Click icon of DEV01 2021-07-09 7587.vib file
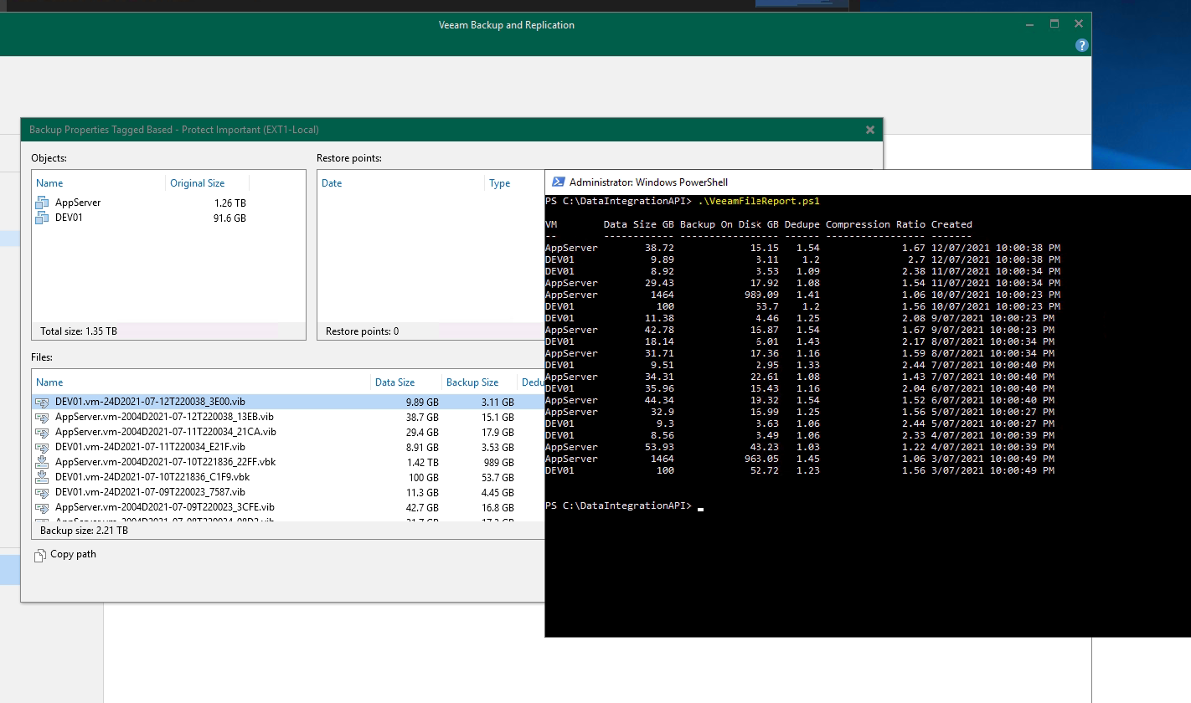The width and height of the screenshot is (1191, 703). coord(42,492)
